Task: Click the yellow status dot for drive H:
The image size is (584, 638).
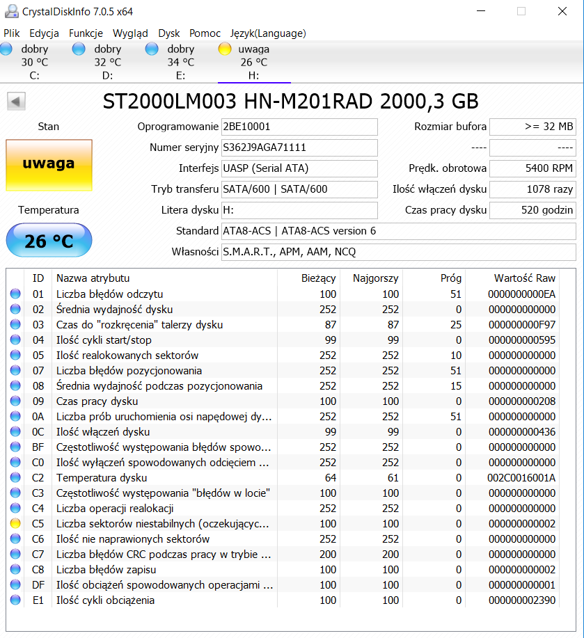Action: tap(225, 49)
